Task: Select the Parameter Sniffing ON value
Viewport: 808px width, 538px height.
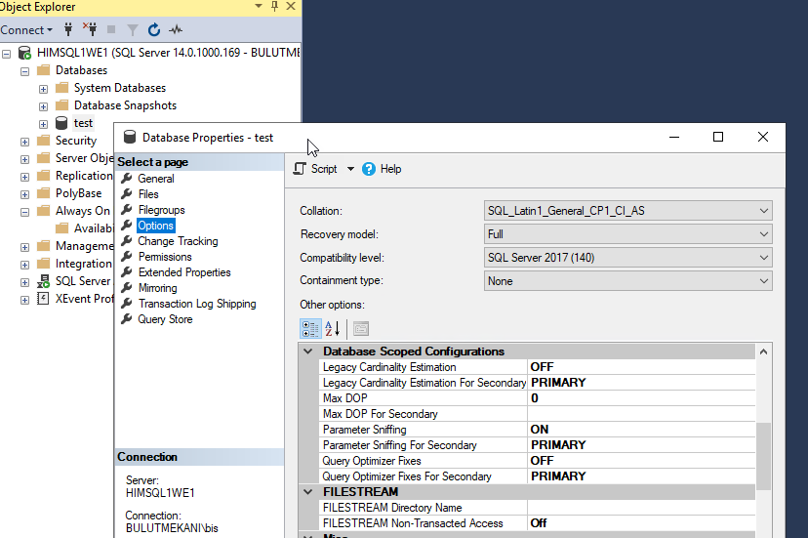Action: pos(641,430)
